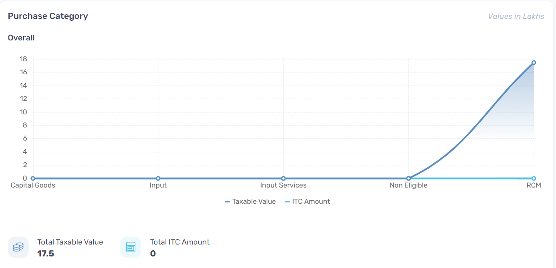Toggle the Taxable Value legend series
Image resolution: width=556 pixels, height=268 pixels.
pos(251,201)
